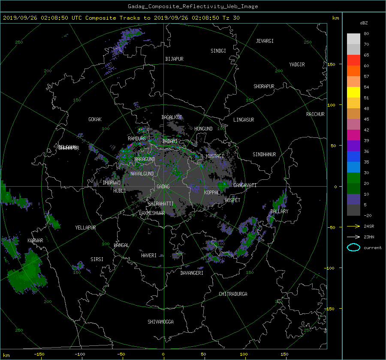
Task: Click the LAXMESHWAR city label
Action: pyautogui.click(x=152, y=213)
